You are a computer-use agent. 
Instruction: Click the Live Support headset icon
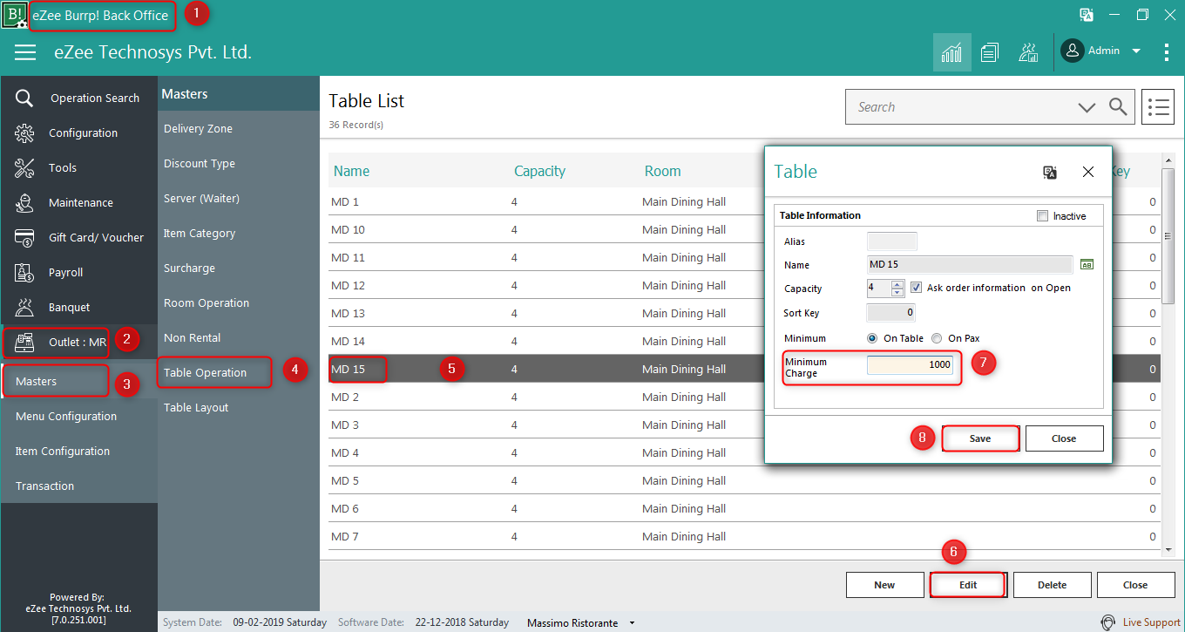(x=1107, y=622)
